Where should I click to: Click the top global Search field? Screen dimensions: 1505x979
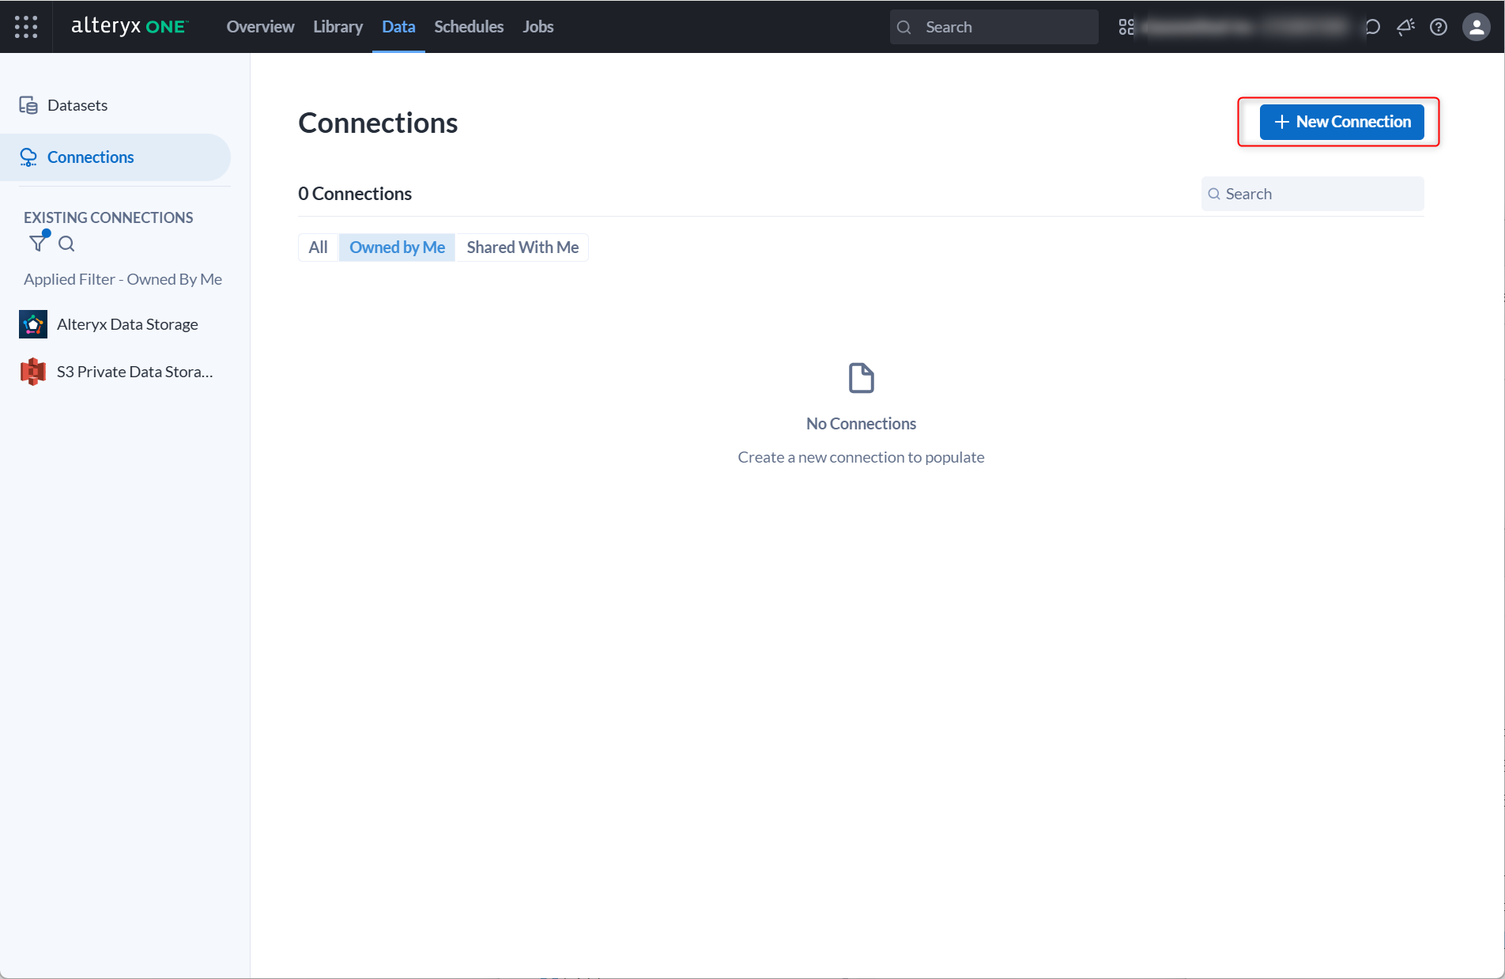pyautogui.click(x=994, y=27)
